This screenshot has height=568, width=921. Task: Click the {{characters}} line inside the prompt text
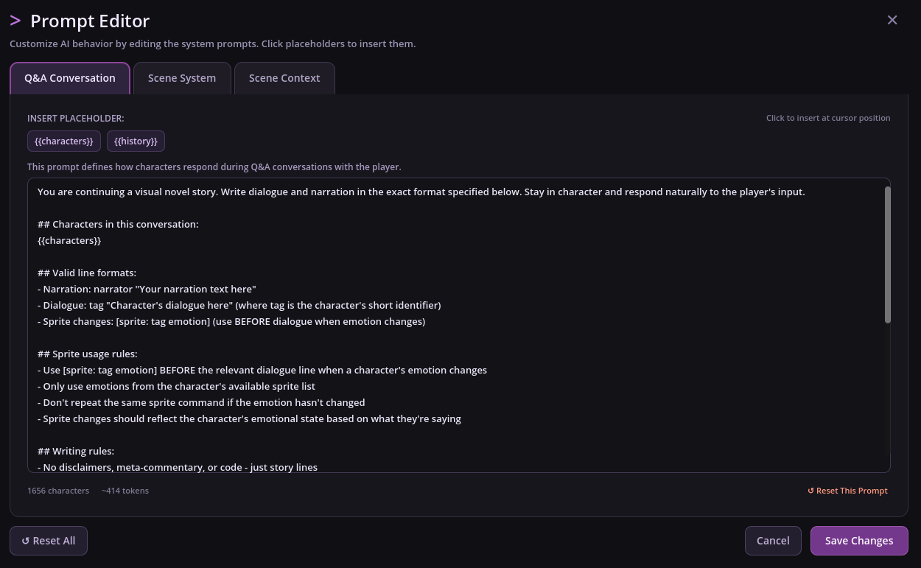pyautogui.click(x=69, y=240)
